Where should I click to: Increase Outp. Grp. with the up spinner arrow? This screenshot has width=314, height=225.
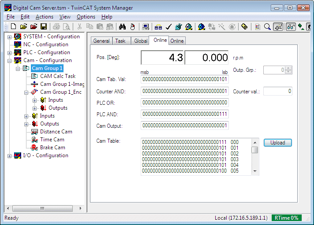pyautogui.click(x=288, y=68)
